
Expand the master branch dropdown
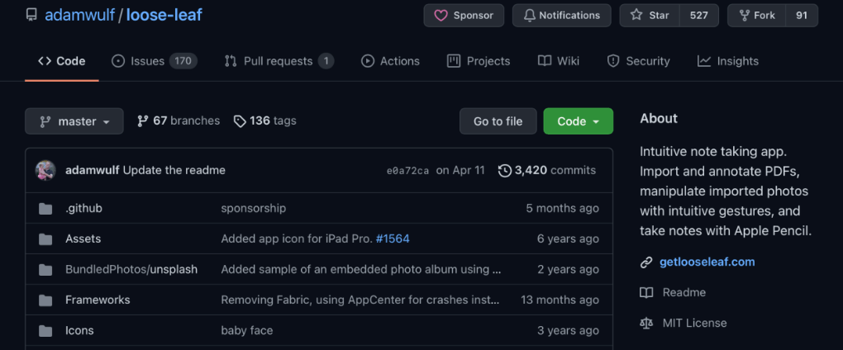click(74, 121)
